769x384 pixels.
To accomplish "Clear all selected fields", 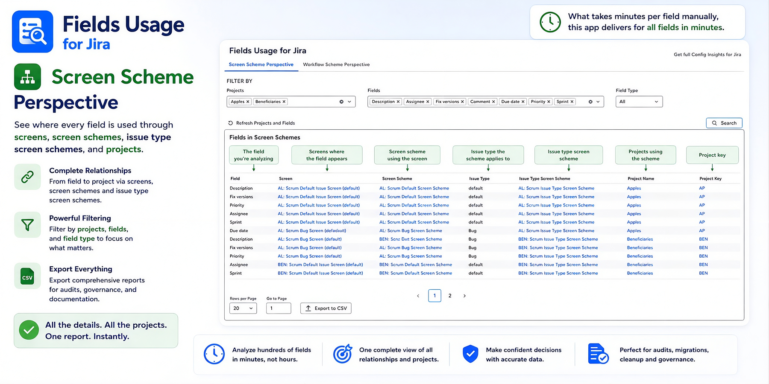I will coord(590,102).
